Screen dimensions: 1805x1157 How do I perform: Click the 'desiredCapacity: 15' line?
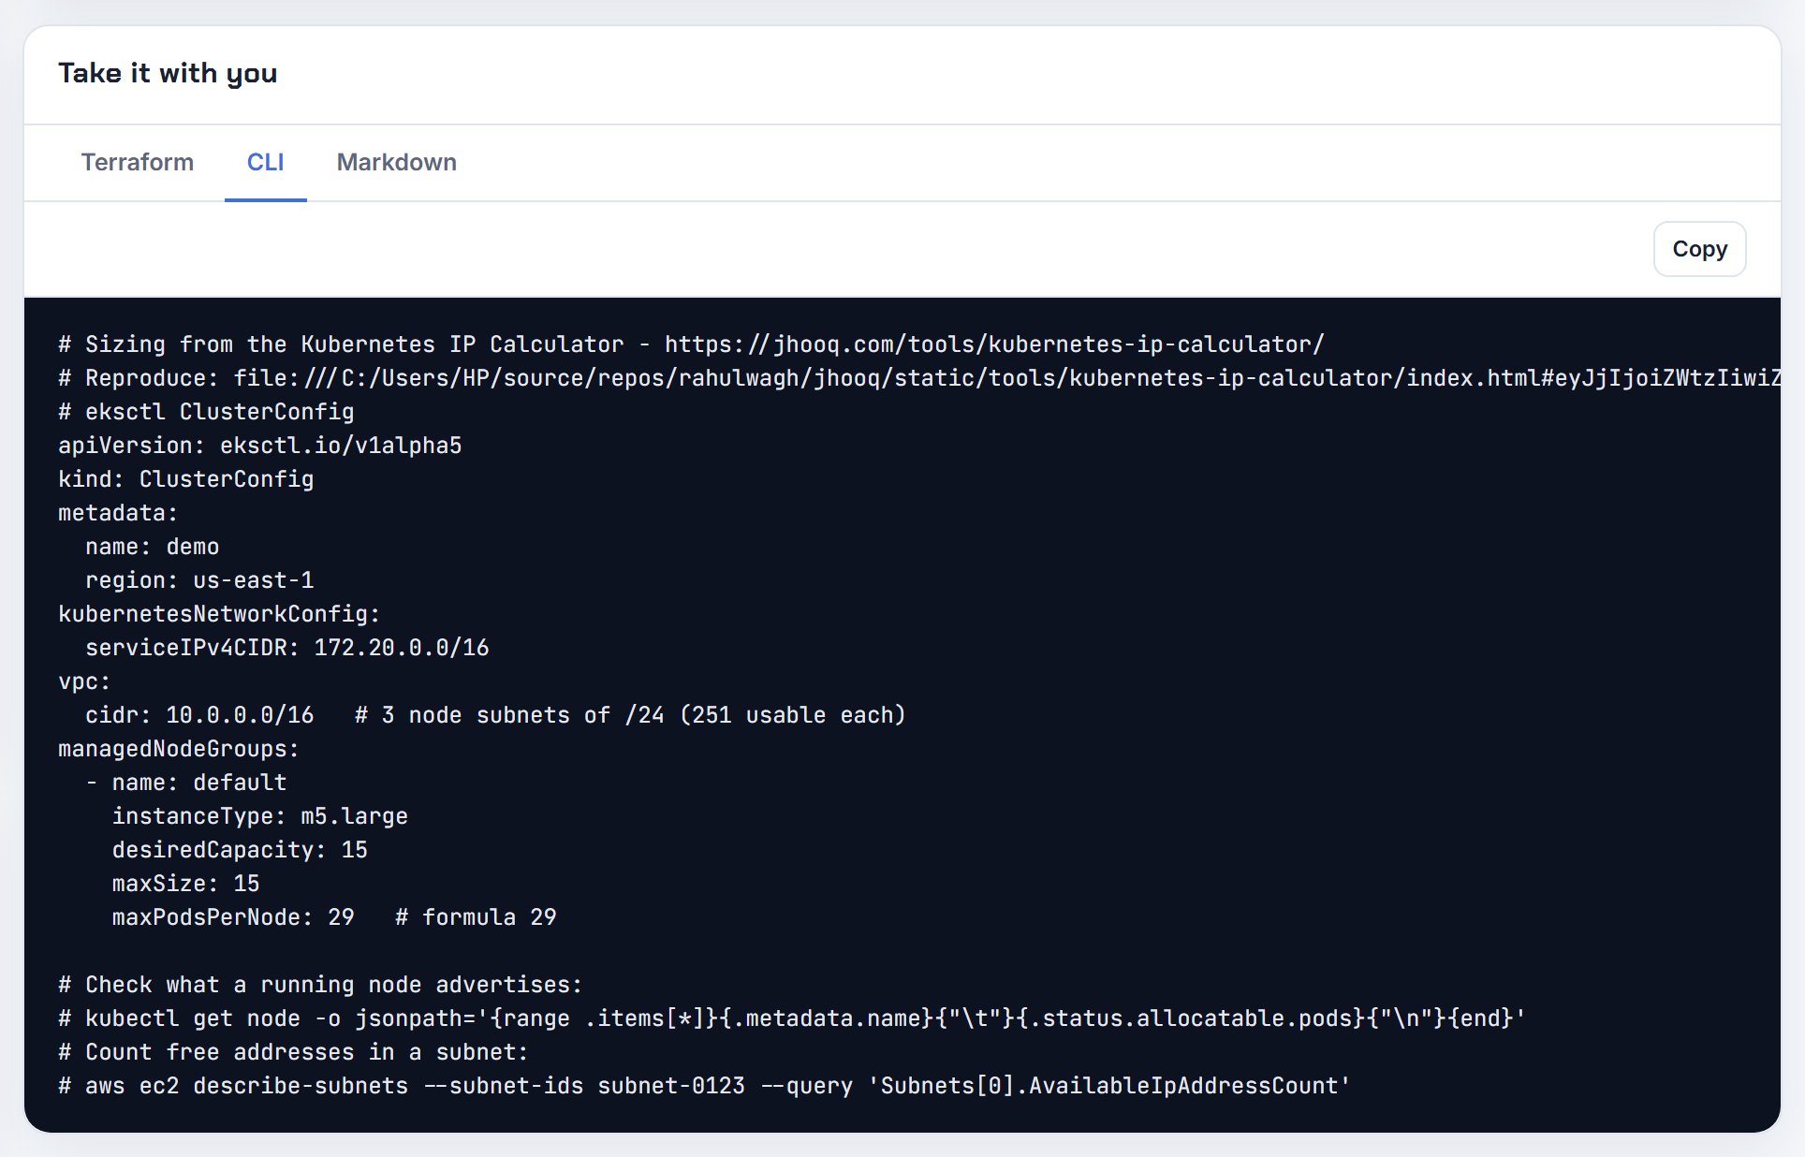click(x=240, y=850)
